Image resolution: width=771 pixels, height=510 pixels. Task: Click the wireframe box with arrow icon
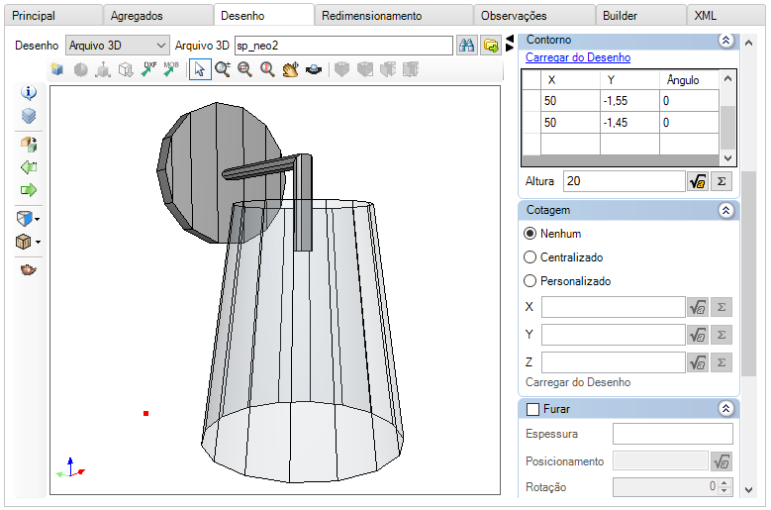pos(126,69)
